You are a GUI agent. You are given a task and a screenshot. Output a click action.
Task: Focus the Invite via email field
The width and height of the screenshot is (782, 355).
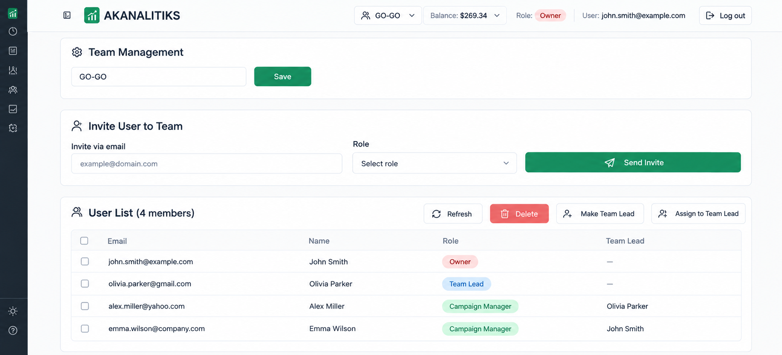(x=206, y=163)
